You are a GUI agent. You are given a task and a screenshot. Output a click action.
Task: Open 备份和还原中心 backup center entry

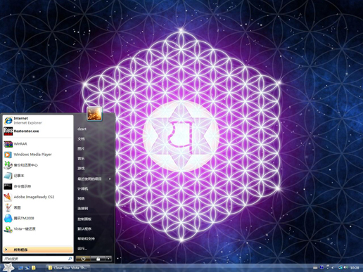tap(38, 165)
